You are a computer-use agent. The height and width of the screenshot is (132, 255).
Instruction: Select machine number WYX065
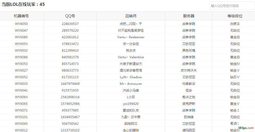point(21,104)
